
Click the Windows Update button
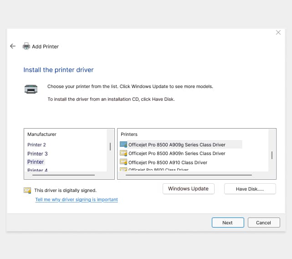point(188,189)
